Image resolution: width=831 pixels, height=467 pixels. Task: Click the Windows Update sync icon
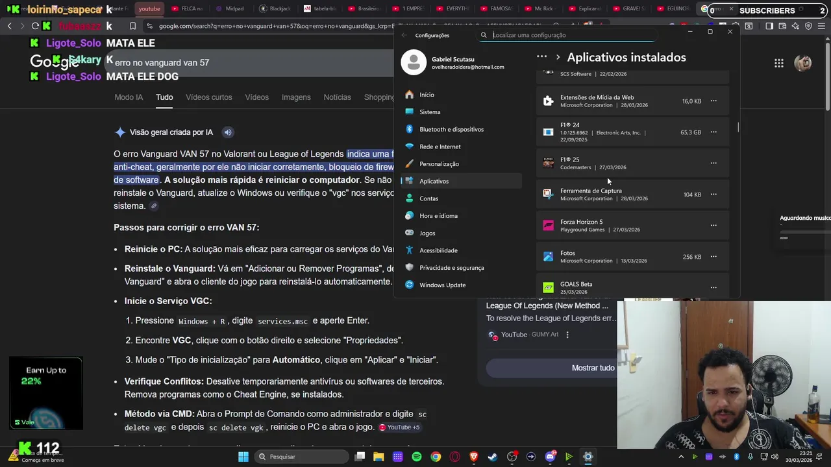click(x=409, y=285)
